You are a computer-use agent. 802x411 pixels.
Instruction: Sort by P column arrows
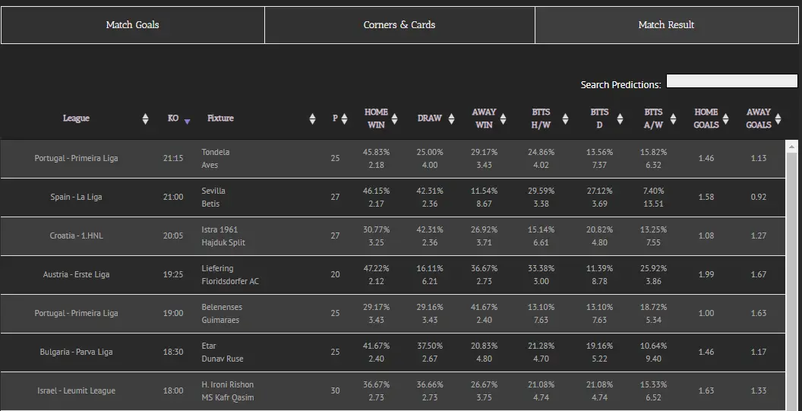click(x=344, y=119)
